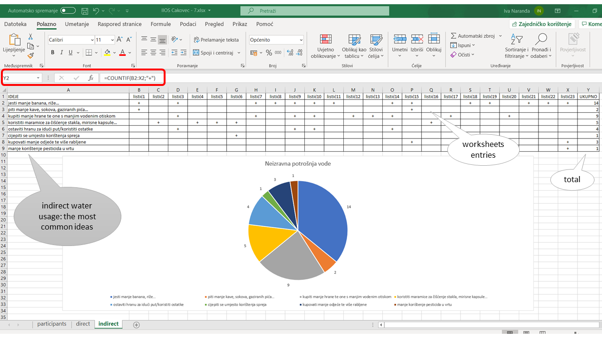Click the Align text left icon
602x338 pixels.
(144, 53)
